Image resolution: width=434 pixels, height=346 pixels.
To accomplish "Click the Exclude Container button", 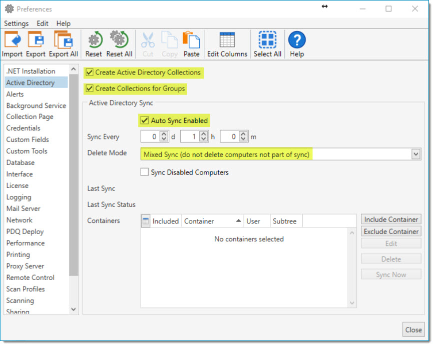I will click(391, 231).
